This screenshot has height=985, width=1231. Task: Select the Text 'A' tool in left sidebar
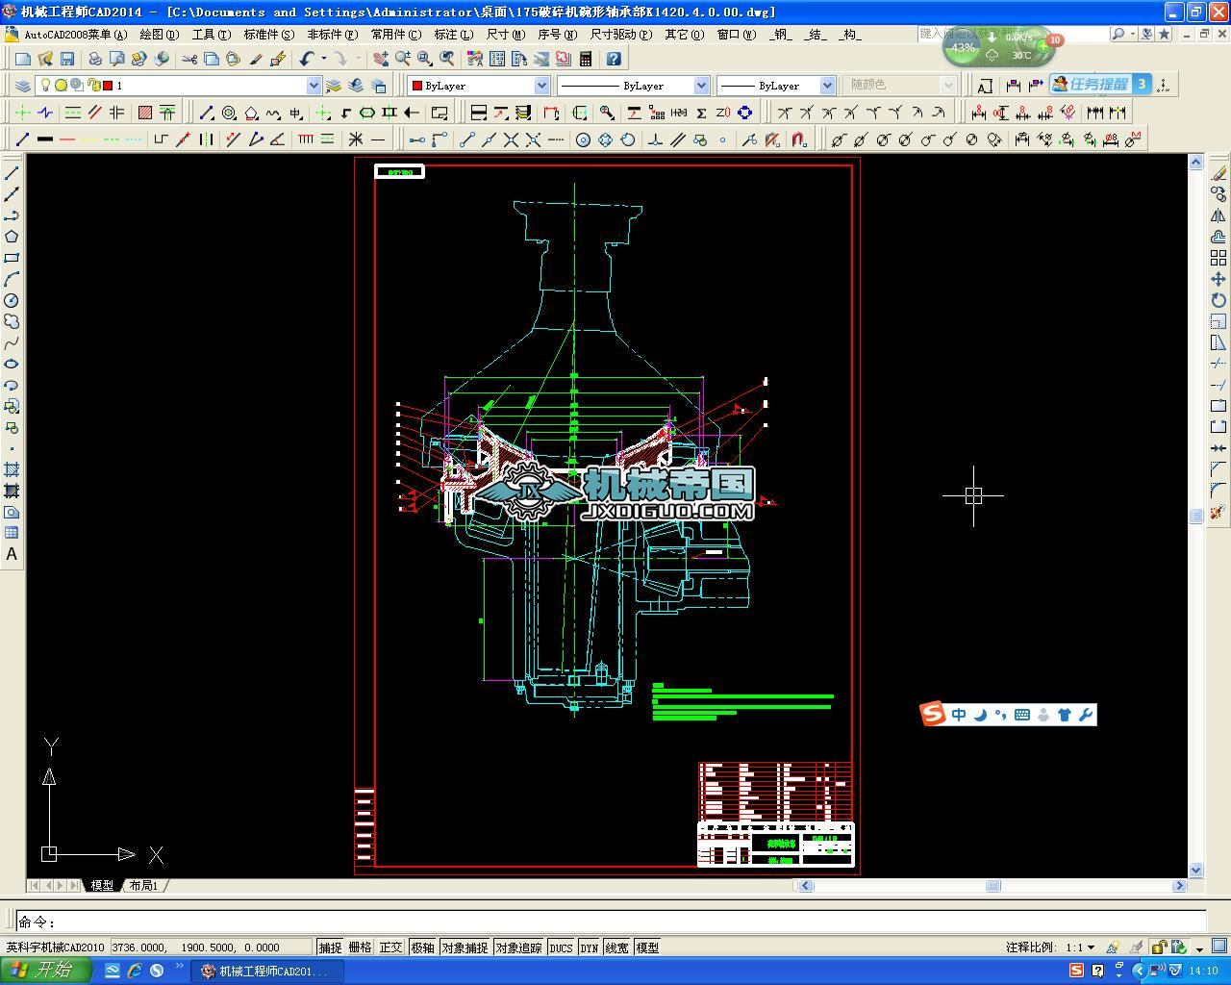pos(12,554)
